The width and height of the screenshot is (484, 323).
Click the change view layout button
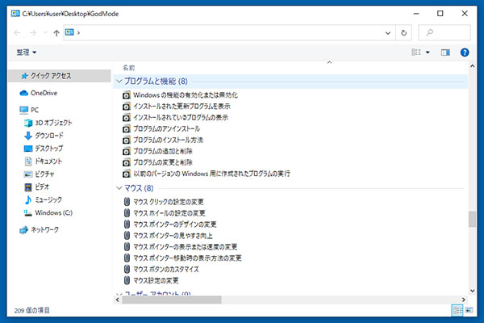(416, 52)
